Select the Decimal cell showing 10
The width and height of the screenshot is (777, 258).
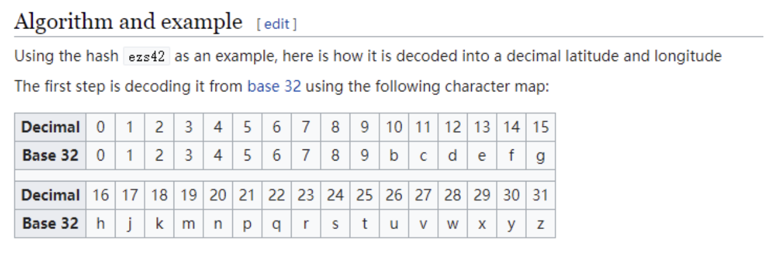(x=394, y=127)
